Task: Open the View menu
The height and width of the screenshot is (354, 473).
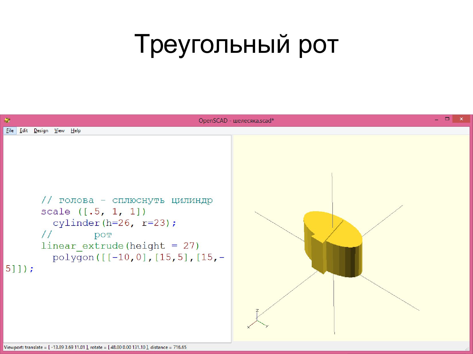Action: 59,130
